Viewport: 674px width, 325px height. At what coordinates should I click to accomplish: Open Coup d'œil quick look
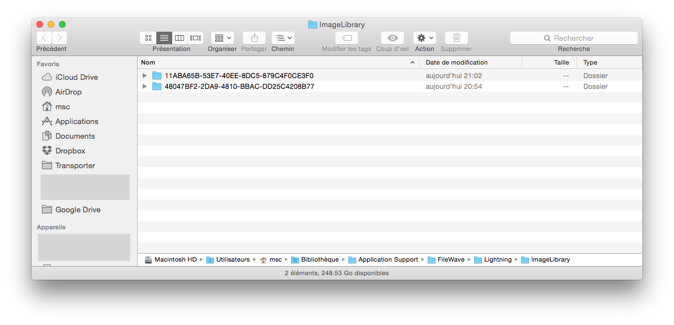(x=392, y=38)
